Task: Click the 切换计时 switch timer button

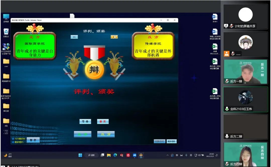Action: [x=159, y=141]
